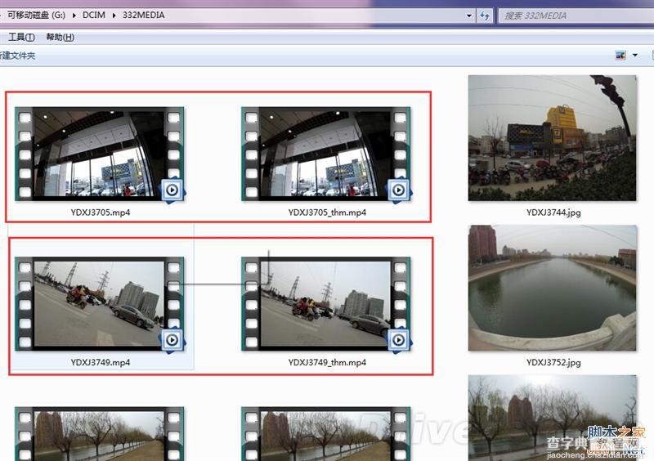Go to 可移动磁盘 (G:) in address bar
The height and width of the screenshot is (461, 654).
pyautogui.click(x=36, y=15)
